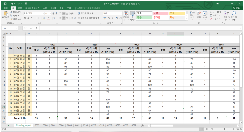Apply the 좋음 (Good) cell style
The image size is (244, 132).
pos(144,18)
